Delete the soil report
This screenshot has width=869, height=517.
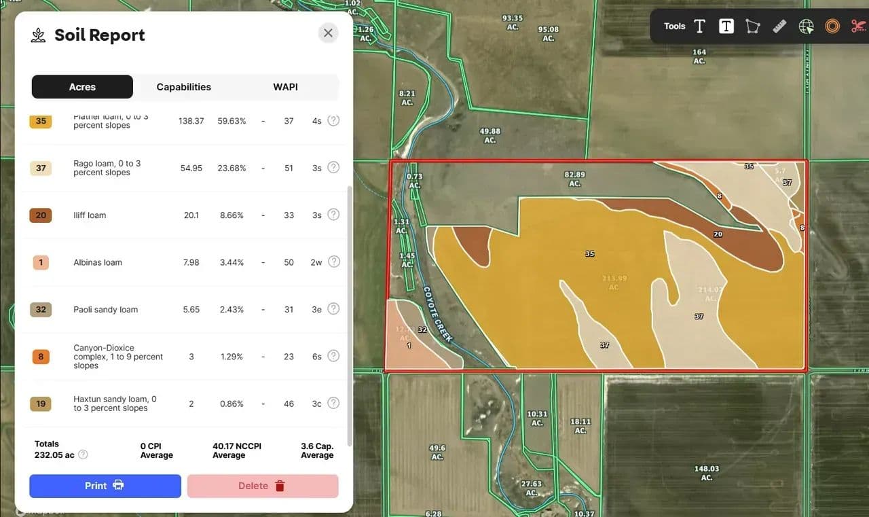(262, 486)
